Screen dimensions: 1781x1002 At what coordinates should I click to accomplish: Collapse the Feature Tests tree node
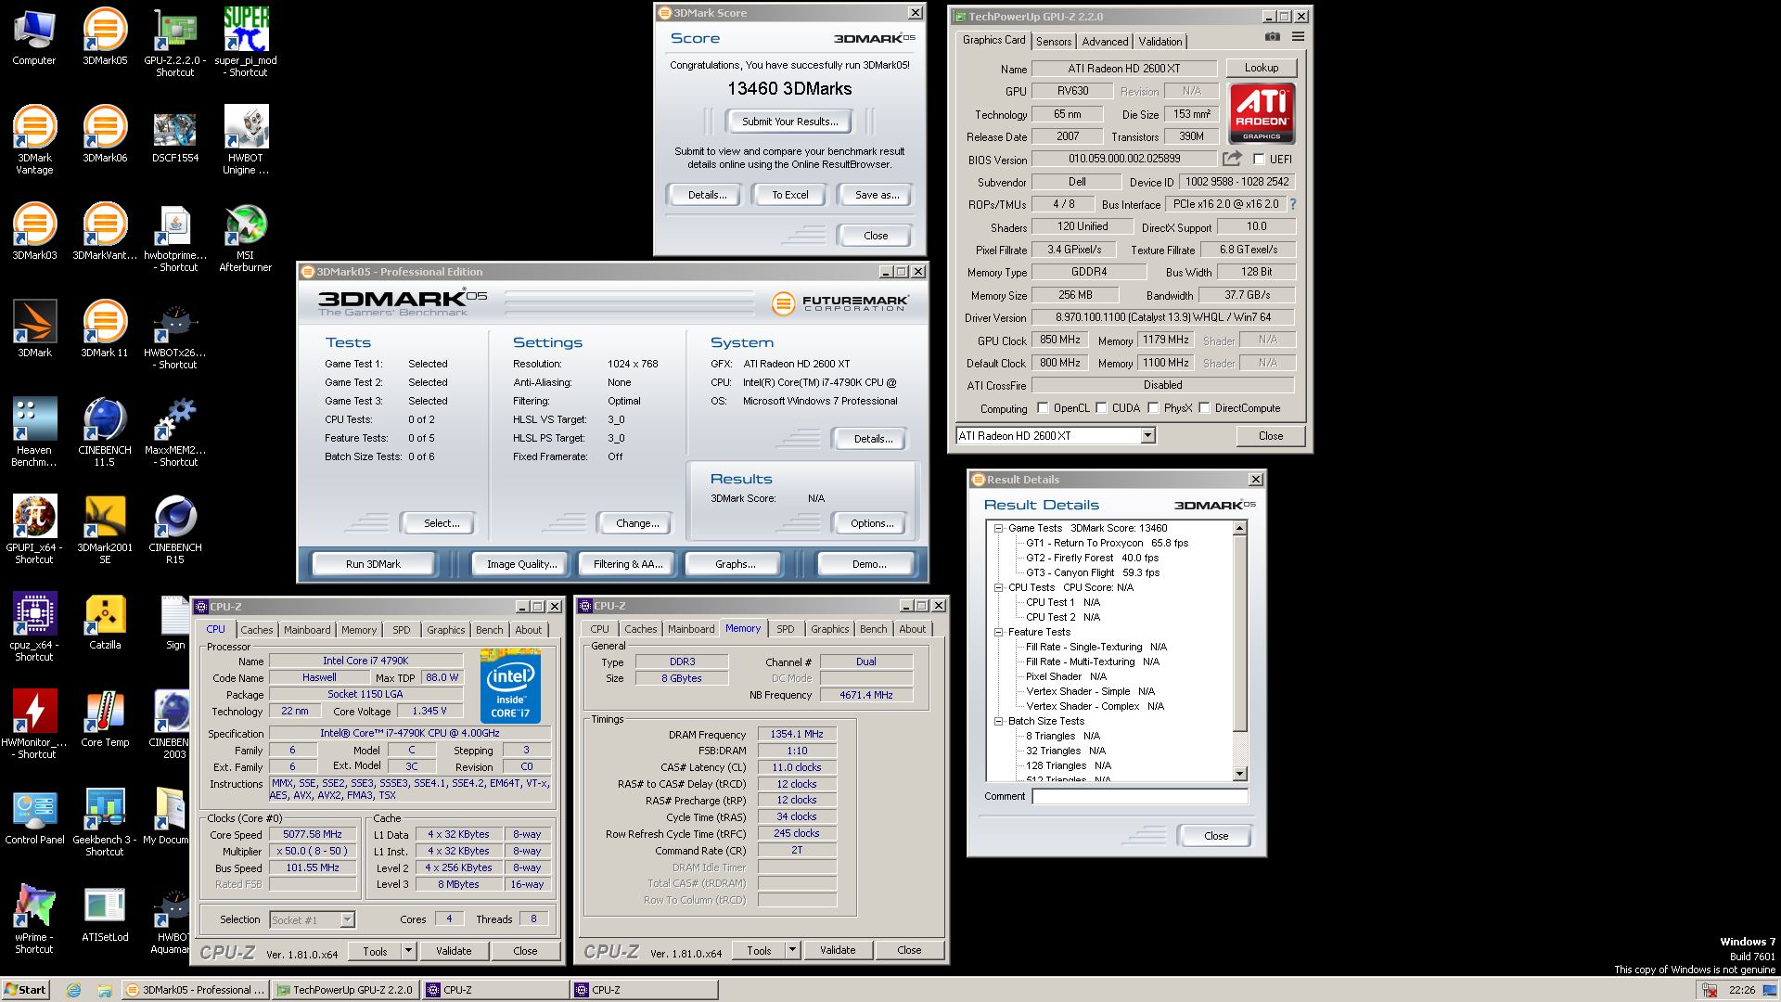999,632
